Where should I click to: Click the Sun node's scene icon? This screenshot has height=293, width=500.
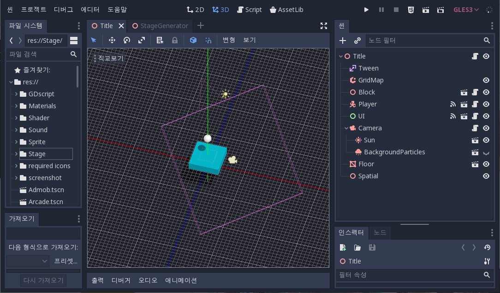(475, 140)
